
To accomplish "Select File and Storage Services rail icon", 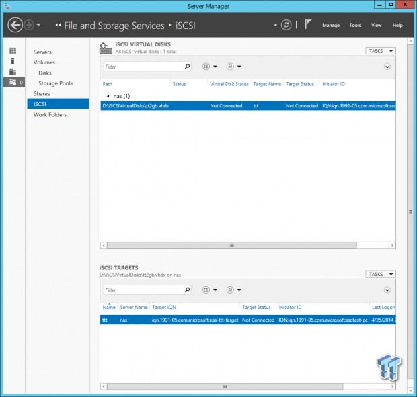I will 13,82.
